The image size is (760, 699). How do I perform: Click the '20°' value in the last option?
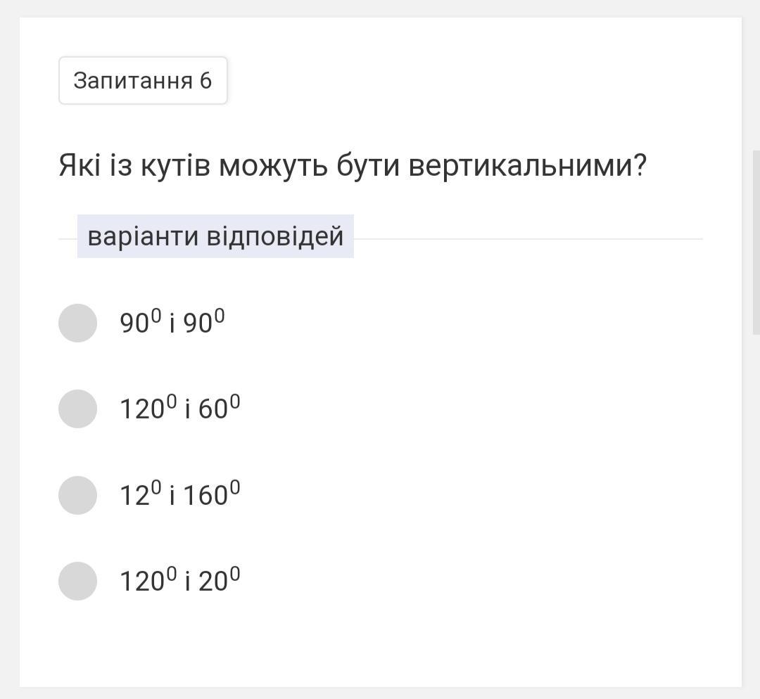tap(219, 581)
